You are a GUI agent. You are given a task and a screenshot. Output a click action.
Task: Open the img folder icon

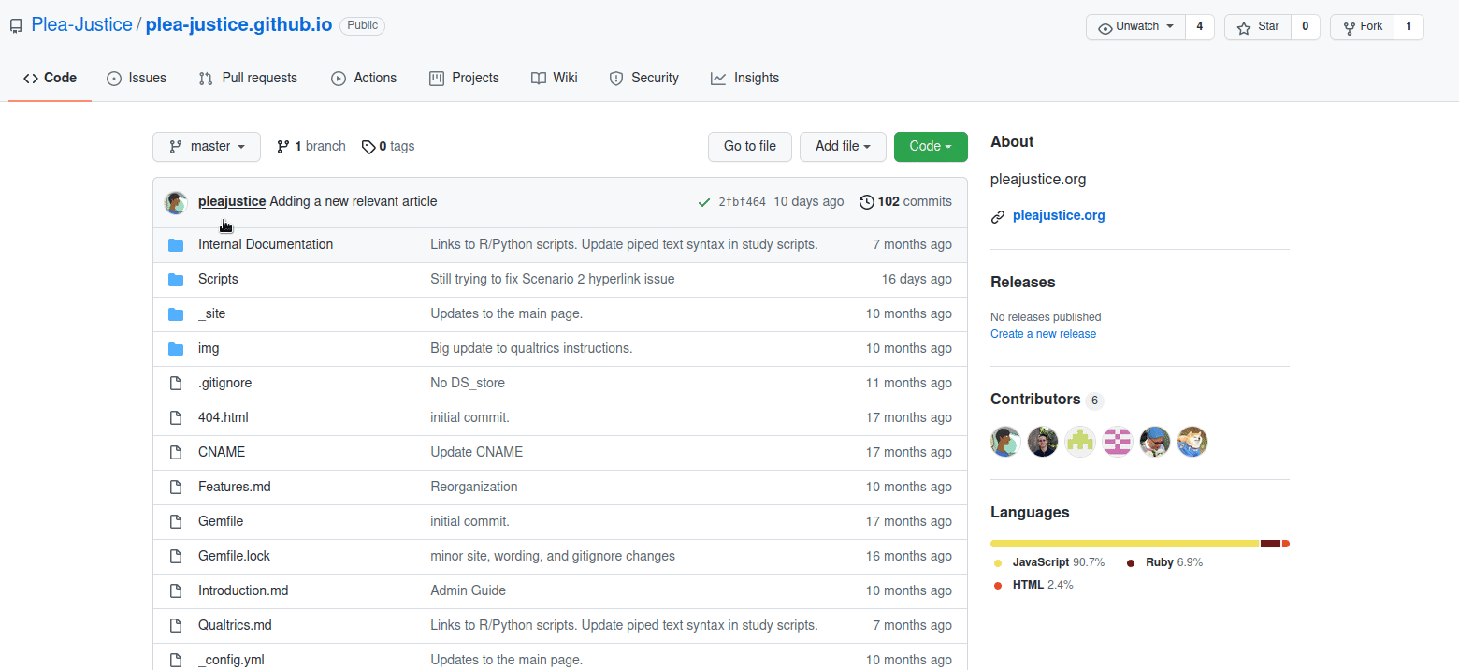coord(176,349)
